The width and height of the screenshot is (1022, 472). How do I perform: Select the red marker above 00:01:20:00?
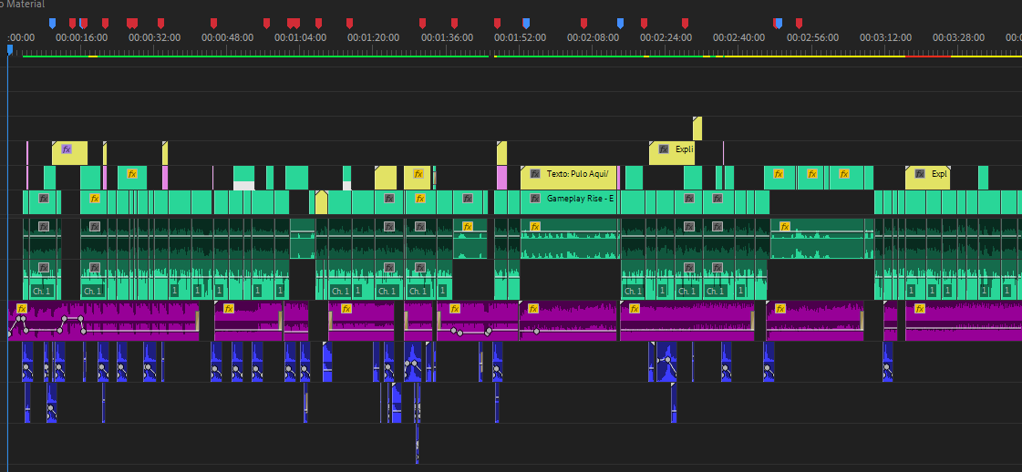(x=349, y=24)
